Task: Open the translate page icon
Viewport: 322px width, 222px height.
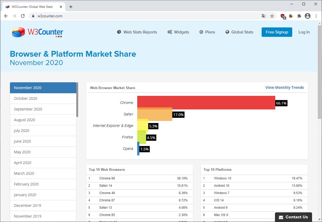Action: pyautogui.click(x=264, y=16)
